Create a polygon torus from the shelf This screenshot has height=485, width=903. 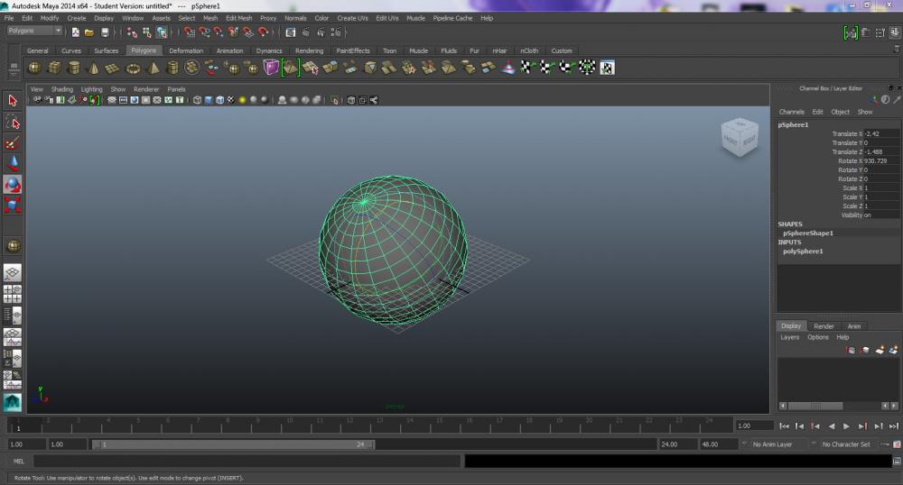(133, 68)
